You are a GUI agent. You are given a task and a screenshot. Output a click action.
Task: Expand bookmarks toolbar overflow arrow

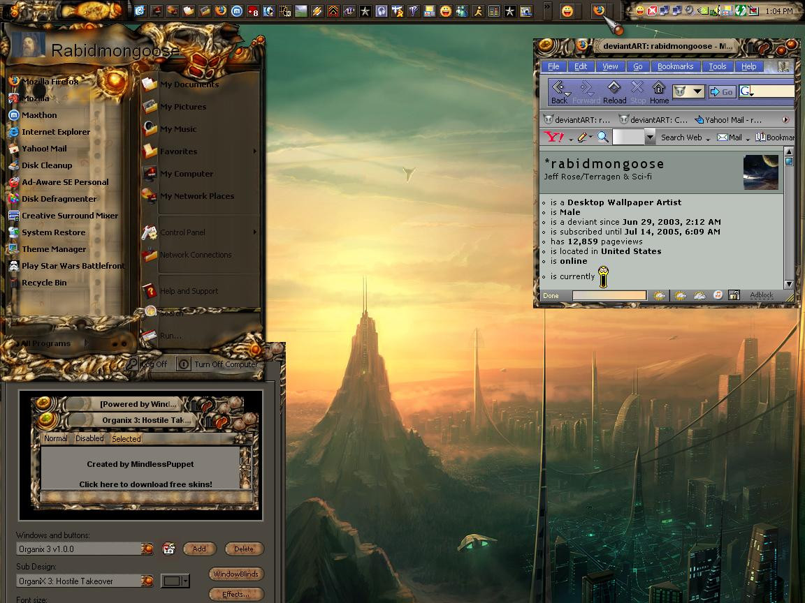pyautogui.click(x=785, y=119)
